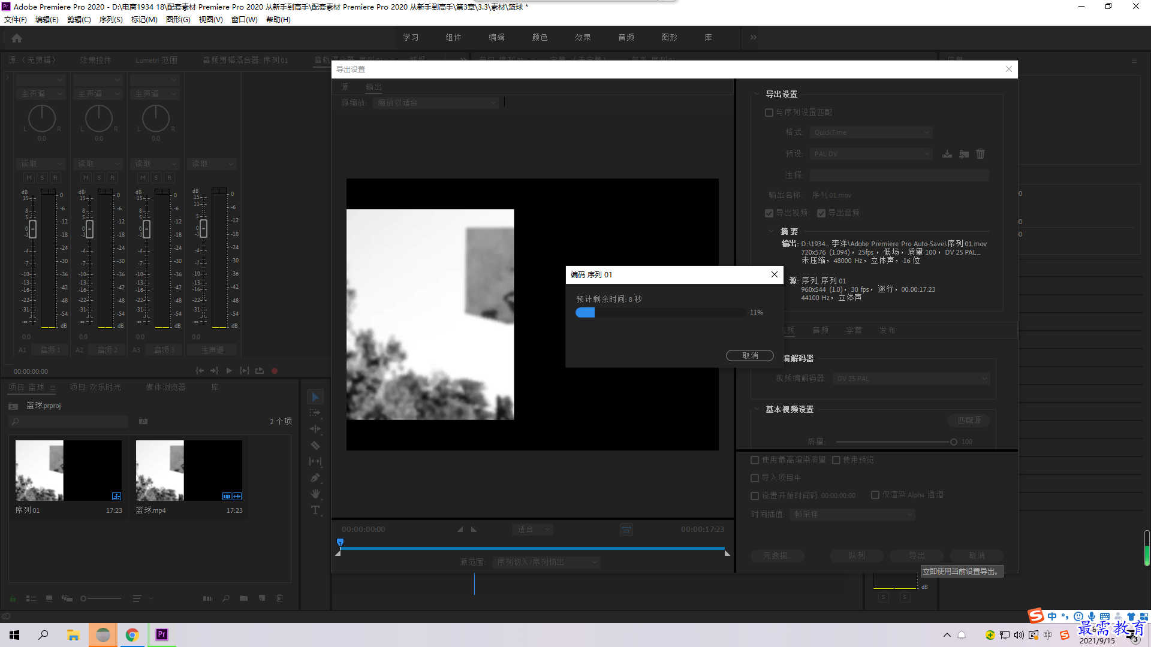Toggle 与序列设置匹配 checkbox
This screenshot has width=1151, height=647.
pyautogui.click(x=769, y=113)
